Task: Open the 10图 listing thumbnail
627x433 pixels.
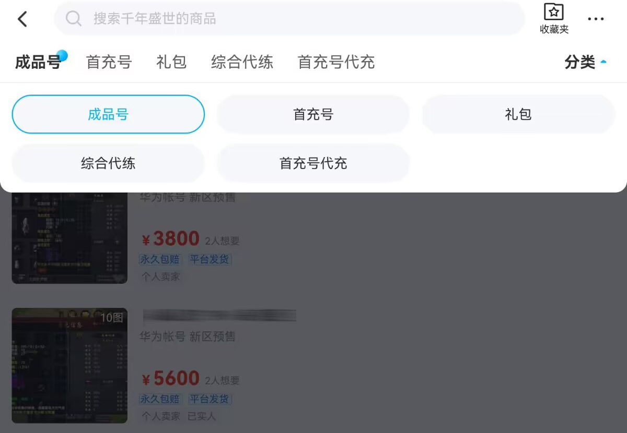Action: click(69, 365)
